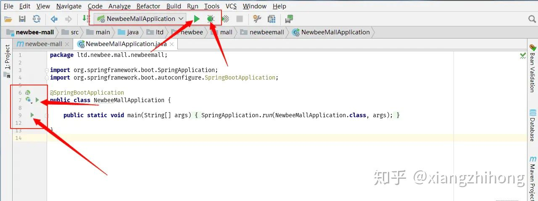The height and width of the screenshot is (201, 538).
Task: Open the 1: Project tool window
Action: (x=7, y=57)
